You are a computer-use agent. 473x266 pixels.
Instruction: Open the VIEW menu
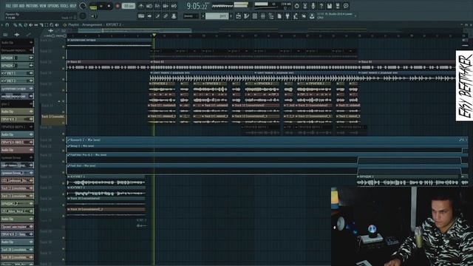[x=43, y=6]
